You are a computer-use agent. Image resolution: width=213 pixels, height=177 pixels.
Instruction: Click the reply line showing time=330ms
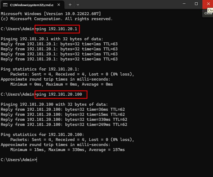tap(64, 120)
